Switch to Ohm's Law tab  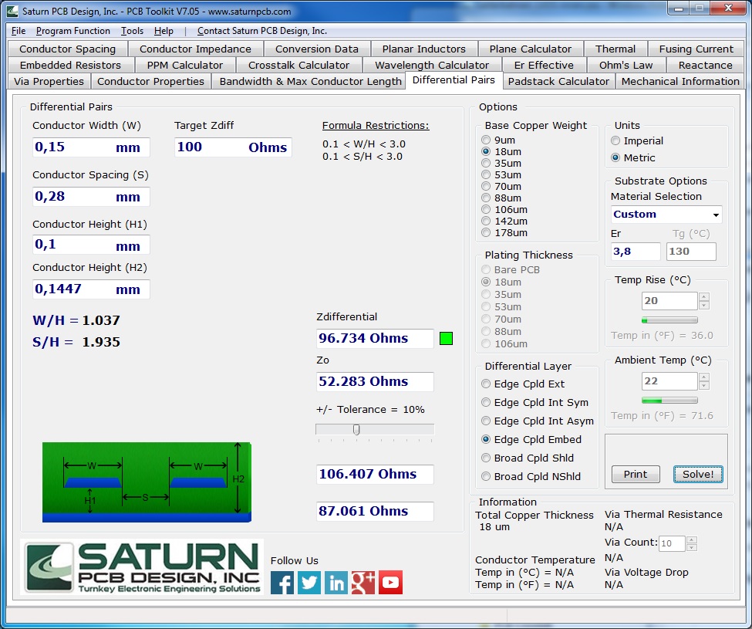626,65
